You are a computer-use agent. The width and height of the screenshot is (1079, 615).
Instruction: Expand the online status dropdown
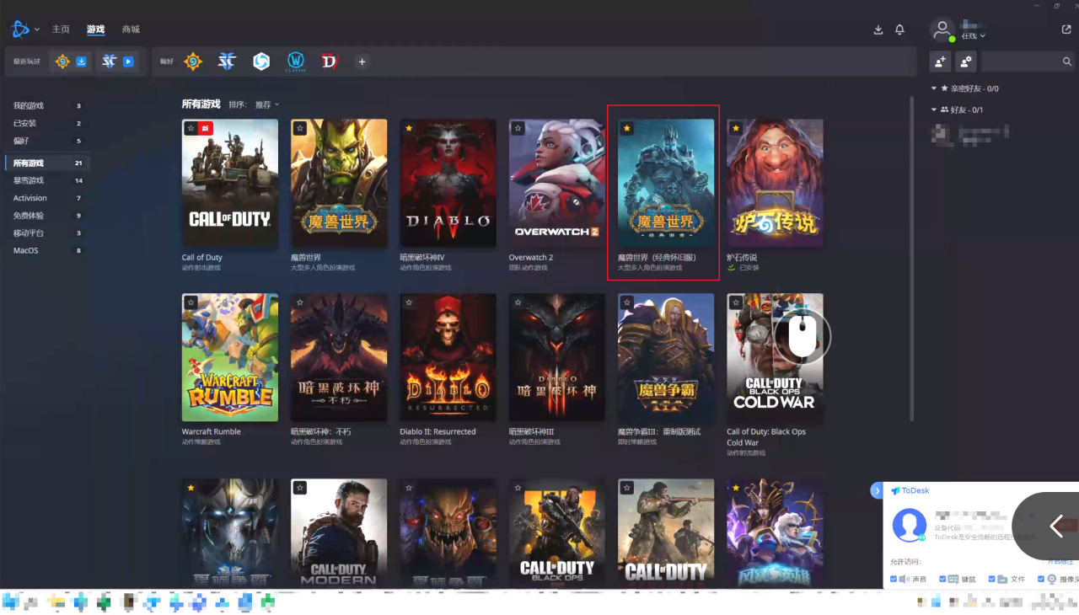click(974, 36)
